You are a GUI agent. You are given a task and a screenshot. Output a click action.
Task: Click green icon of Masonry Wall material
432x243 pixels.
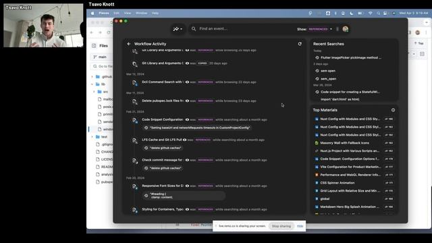pos(317,143)
